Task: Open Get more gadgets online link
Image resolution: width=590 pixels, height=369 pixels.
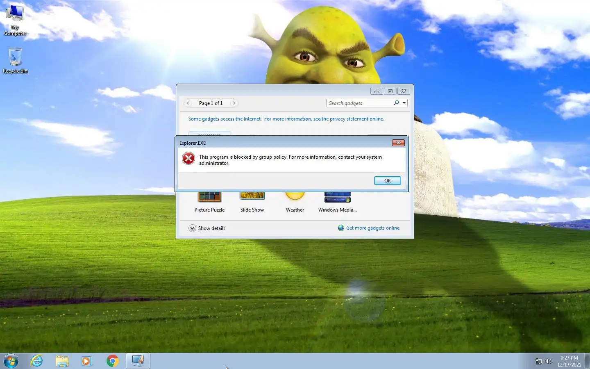Action: [x=372, y=228]
